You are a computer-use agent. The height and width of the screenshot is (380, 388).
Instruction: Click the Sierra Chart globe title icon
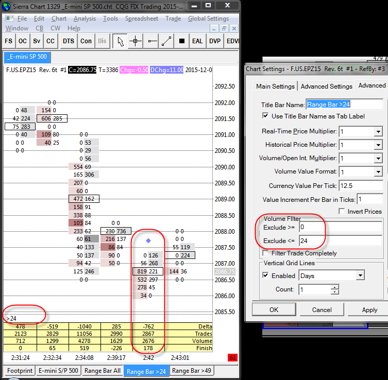click(x=6, y=6)
